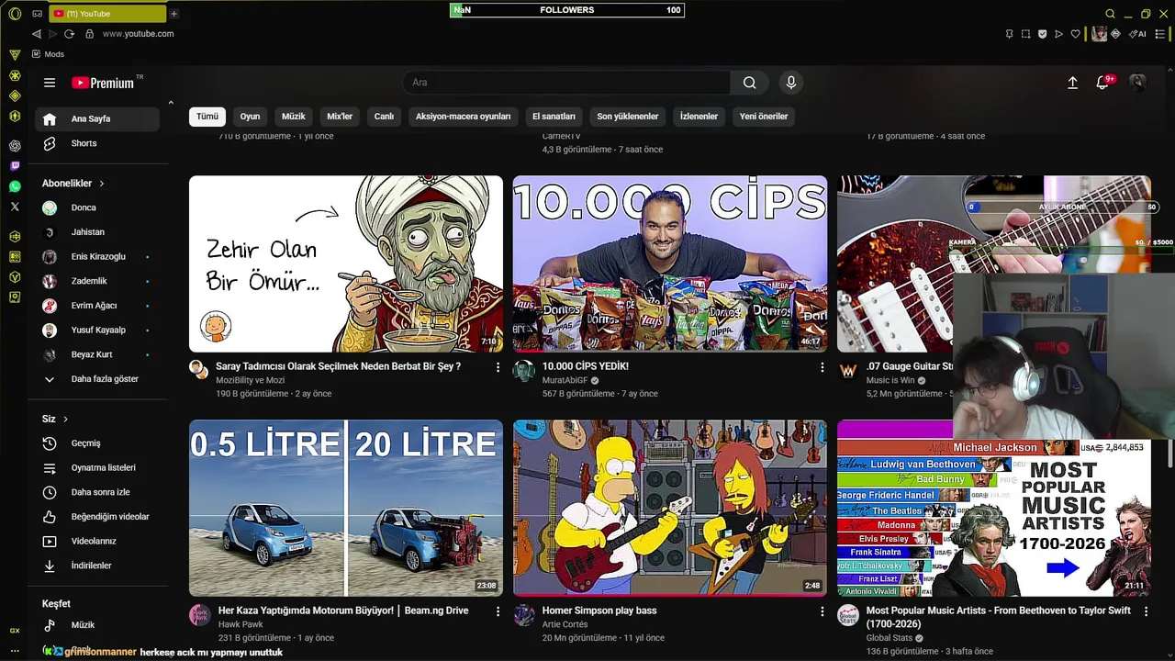Open İndirilenler in sidebar

point(97,566)
